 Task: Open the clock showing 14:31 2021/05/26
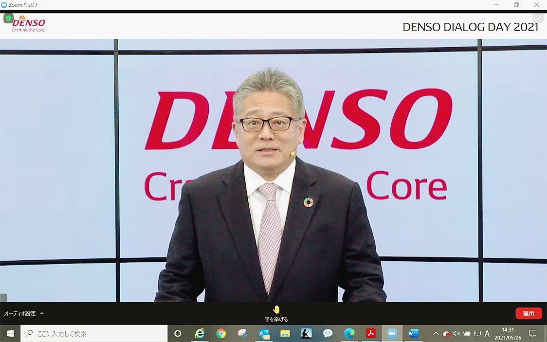508,333
